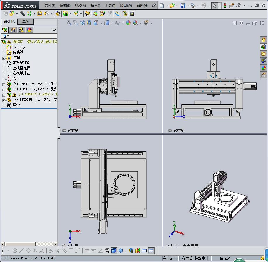Click the 自定义 status bar button
The image size is (268, 262).
[x=225, y=258]
